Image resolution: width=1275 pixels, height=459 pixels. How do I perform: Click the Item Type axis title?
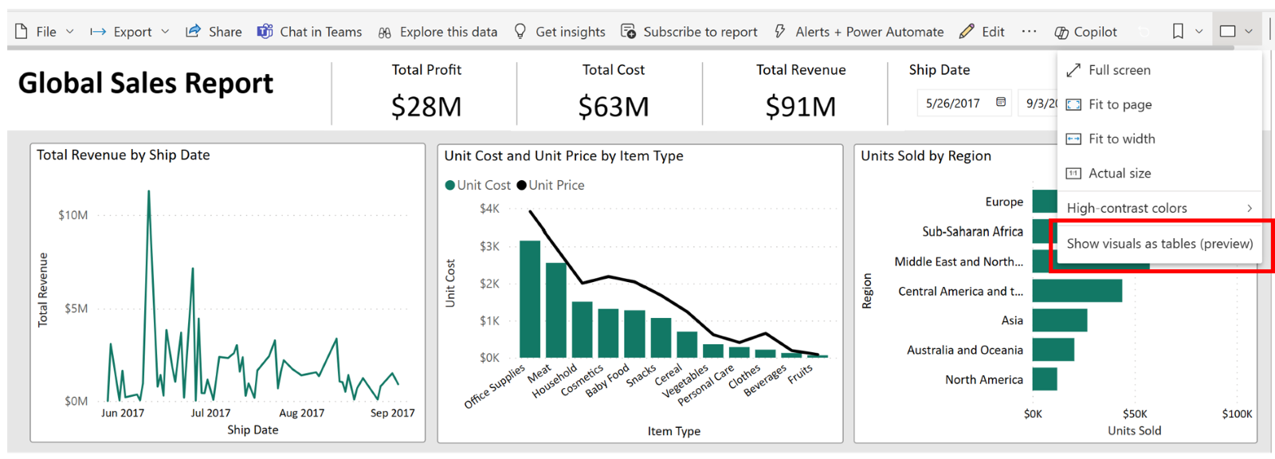[x=674, y=431]
